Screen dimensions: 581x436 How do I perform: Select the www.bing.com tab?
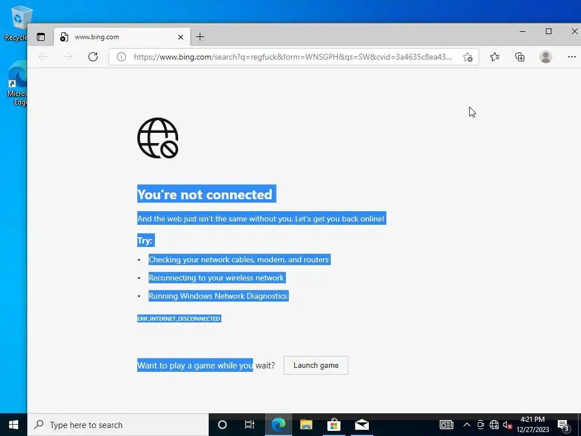click(122, 37)
